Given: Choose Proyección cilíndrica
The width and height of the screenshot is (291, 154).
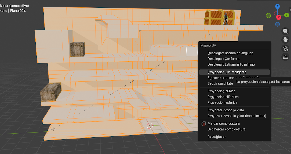Looking at the screenshot, I should click(x=223, y=97).
